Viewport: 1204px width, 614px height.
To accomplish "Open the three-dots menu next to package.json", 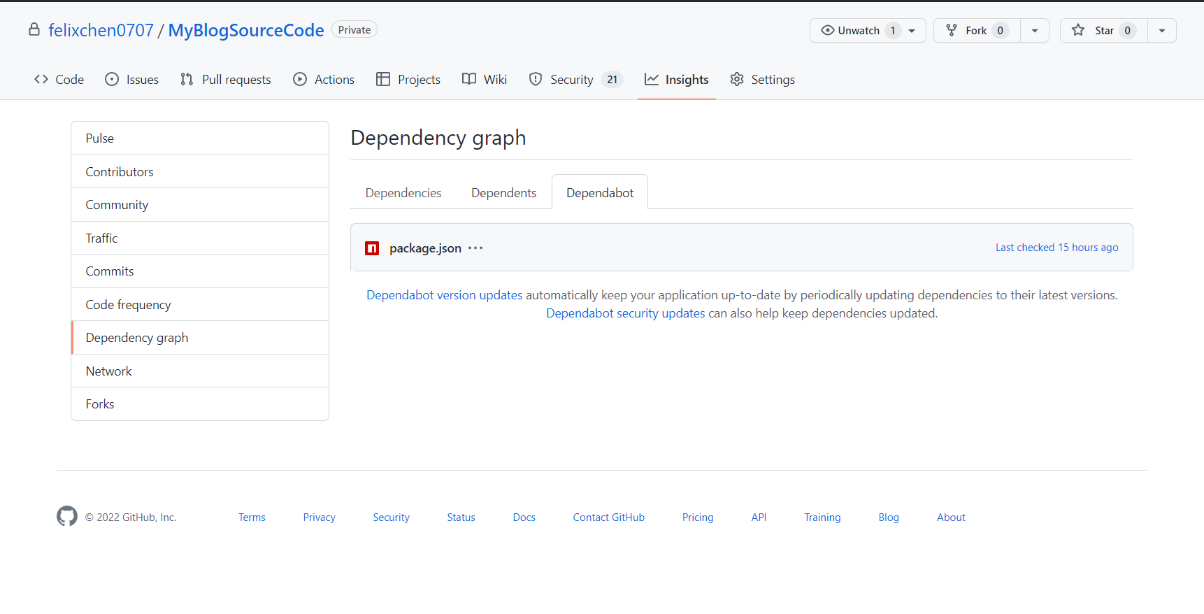I will 475,248.
